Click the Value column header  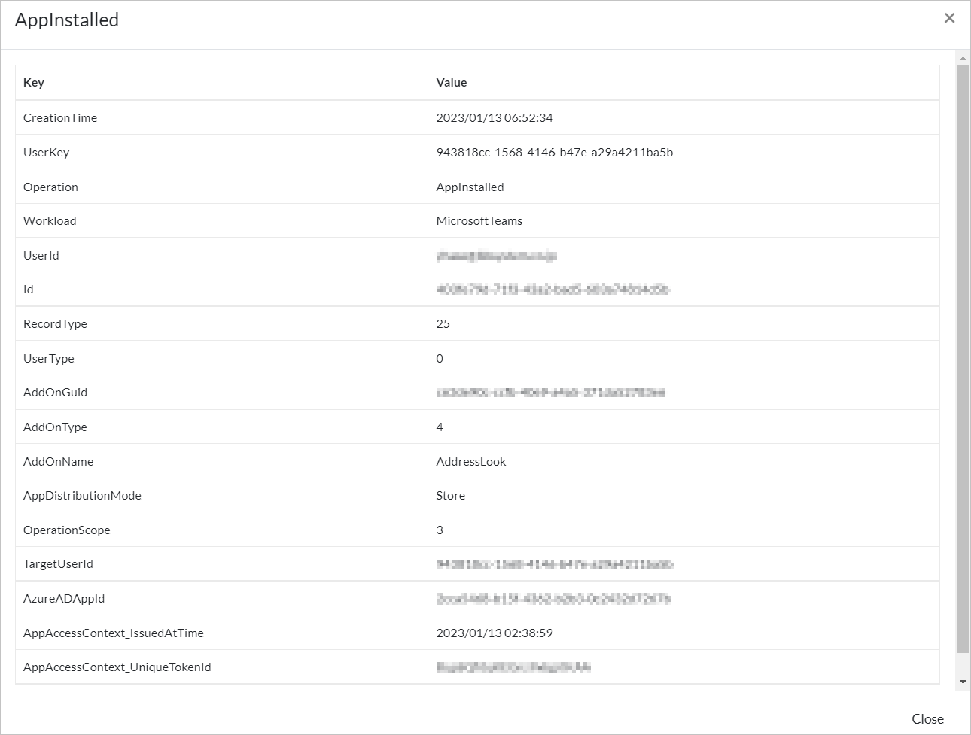pos(452,83)
